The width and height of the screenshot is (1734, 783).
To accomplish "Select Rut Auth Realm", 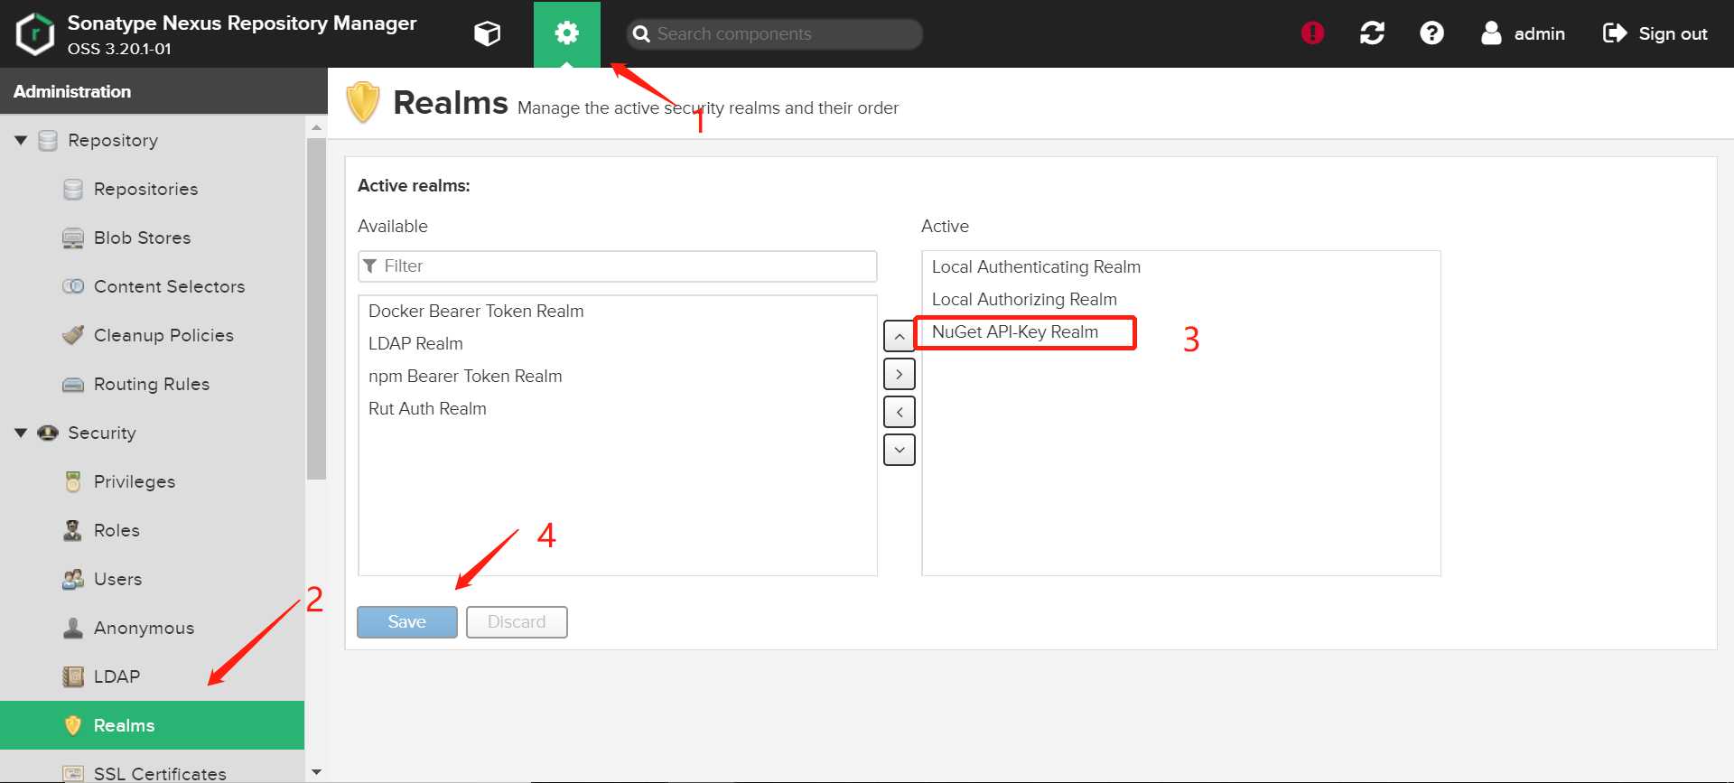I will point(618,408).
